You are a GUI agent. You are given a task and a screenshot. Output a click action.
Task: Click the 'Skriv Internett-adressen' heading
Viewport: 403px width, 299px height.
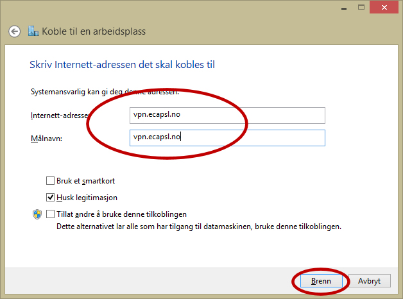[x=126, y=65]
